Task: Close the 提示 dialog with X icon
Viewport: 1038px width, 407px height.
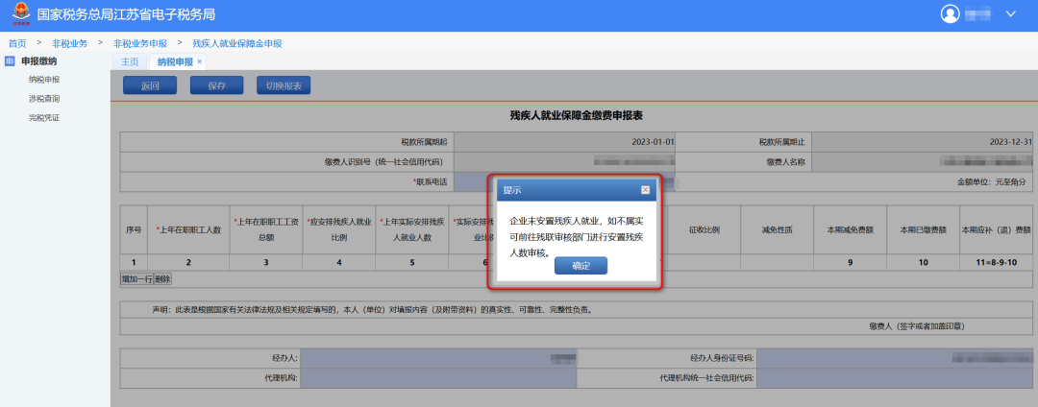Action: tap(645, 190)
